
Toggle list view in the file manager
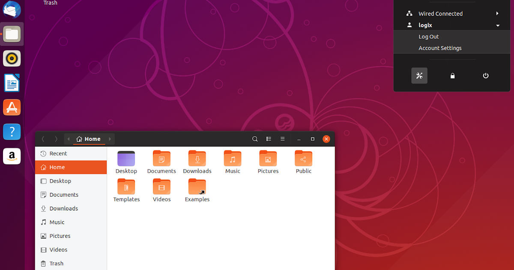269,139
